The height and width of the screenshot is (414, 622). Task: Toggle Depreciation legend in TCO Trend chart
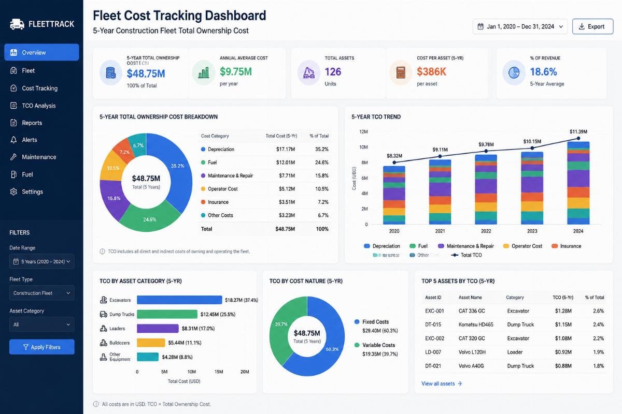[x=382, y=246]
